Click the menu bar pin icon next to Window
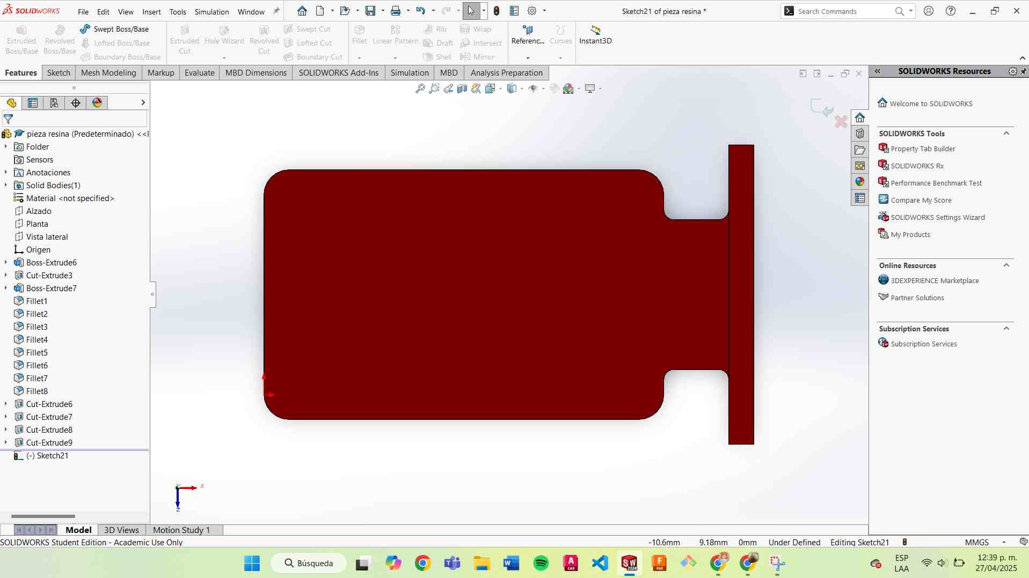This screenshot has height=578, width=1029. click(x=276, y=11)
